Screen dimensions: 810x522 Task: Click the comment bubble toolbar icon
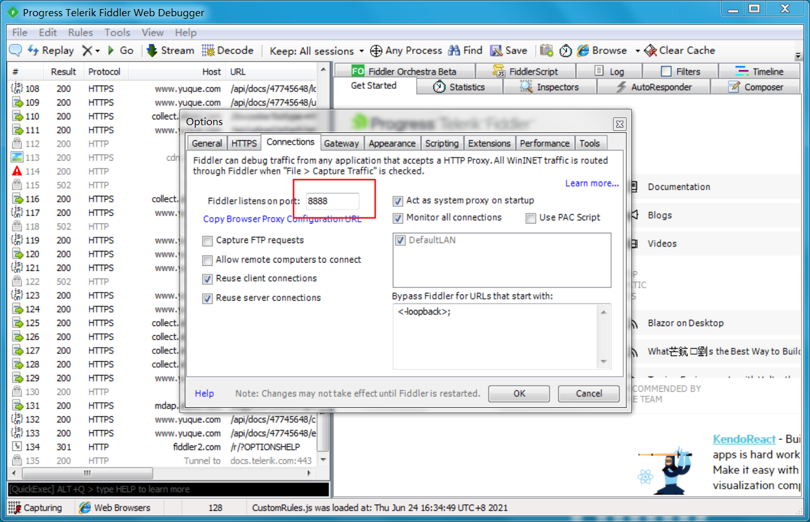tap(16, 50)
